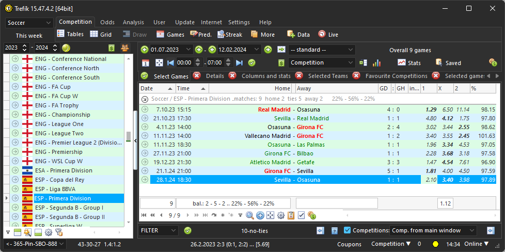Click the Saved button
The width and height of the screenshot is (505, 252).
447,63
